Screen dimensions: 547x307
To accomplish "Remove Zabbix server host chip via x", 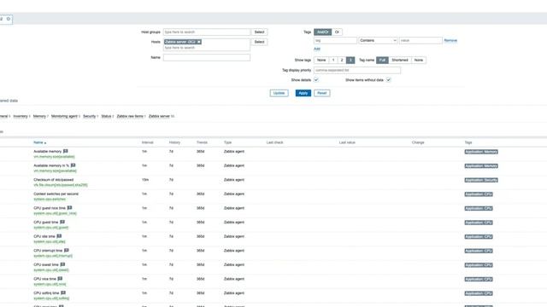I will coord(199,42).
